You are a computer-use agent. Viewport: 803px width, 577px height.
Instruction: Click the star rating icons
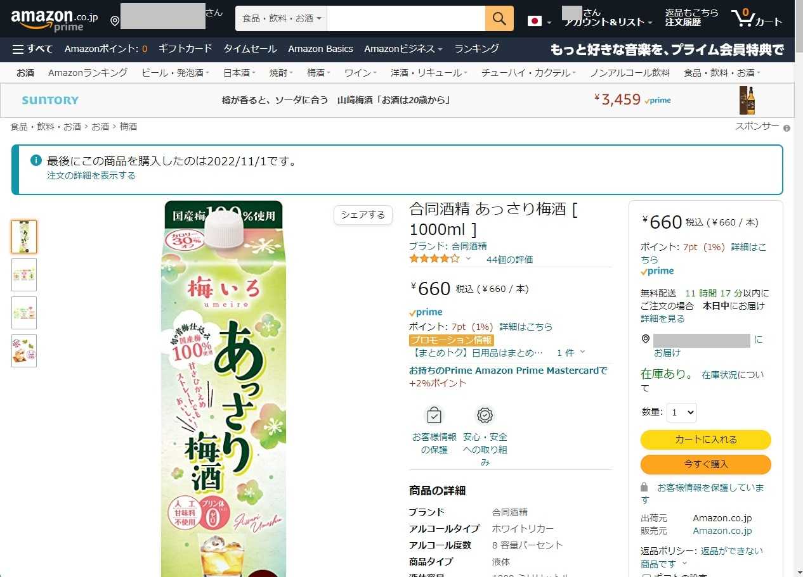click(x=434, y=258)
